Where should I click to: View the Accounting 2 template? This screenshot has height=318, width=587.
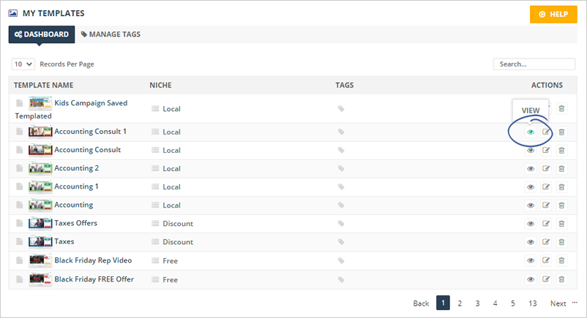click(x=531, y=169)
